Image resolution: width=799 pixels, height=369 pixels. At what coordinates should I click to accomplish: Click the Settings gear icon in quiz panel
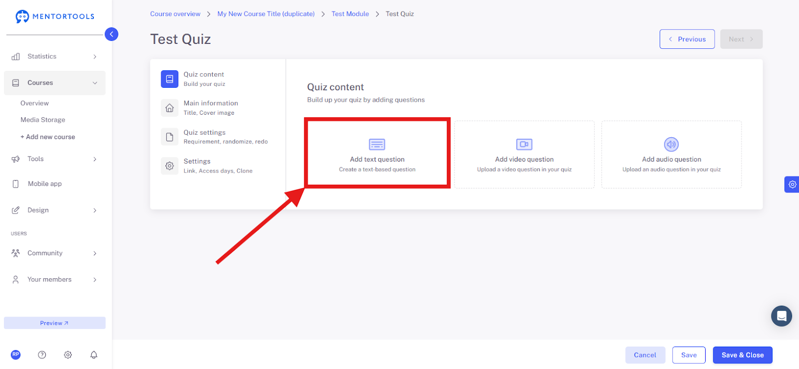170,166
